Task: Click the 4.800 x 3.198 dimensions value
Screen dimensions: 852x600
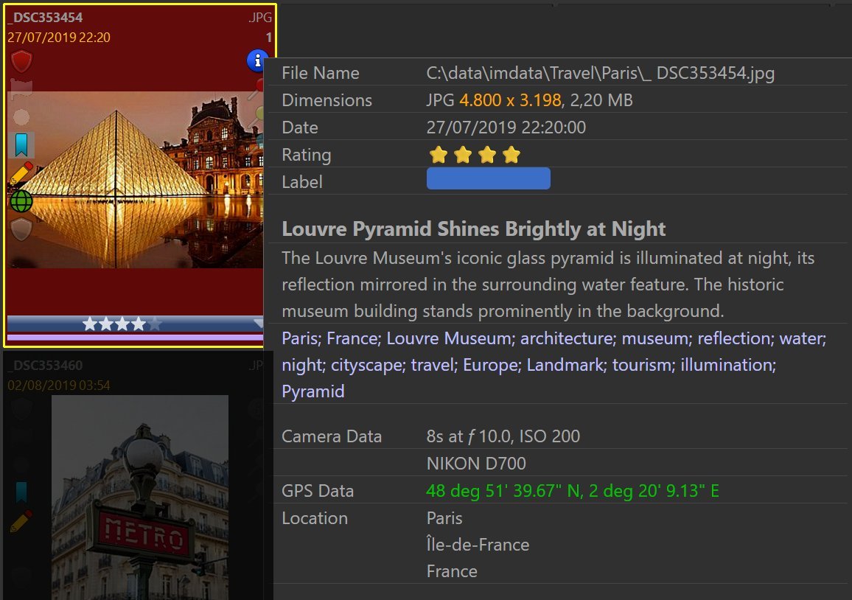Action: pyautogui.click(x=510, y=100)
